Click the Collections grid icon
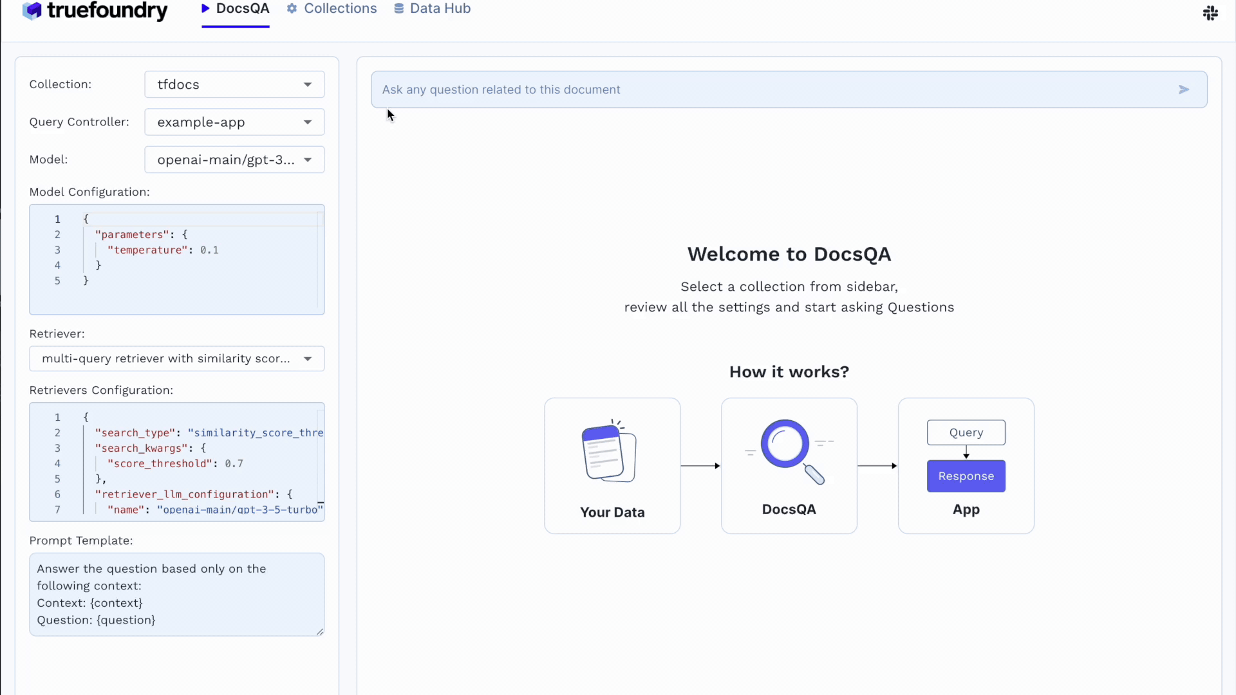Viewport: 1236px width, 695px height. coord(294,8)
